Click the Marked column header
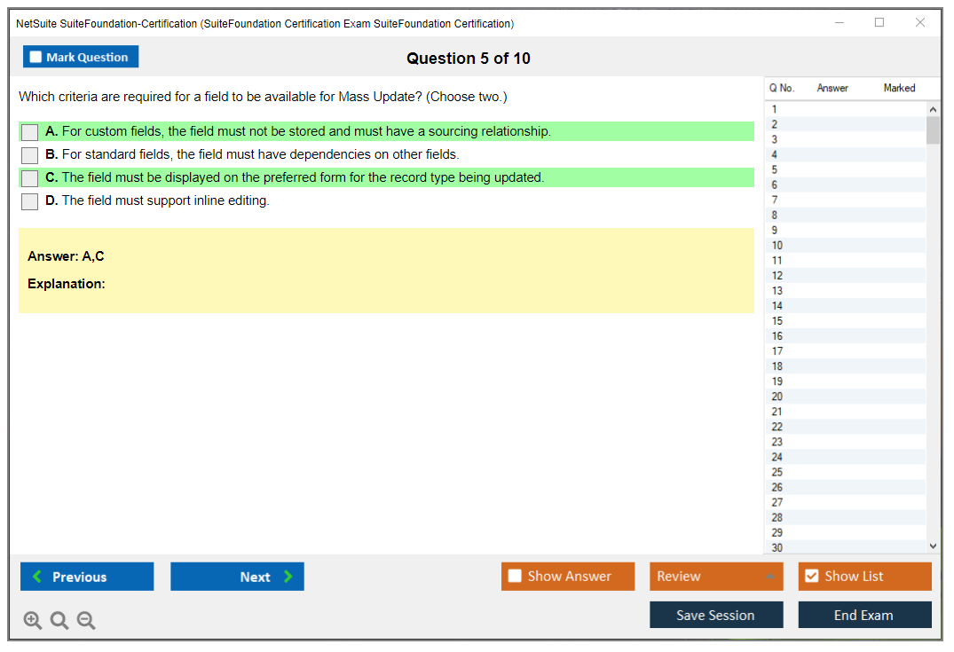The height and width of the screenshot is (652, 954). tap(899, 88)
